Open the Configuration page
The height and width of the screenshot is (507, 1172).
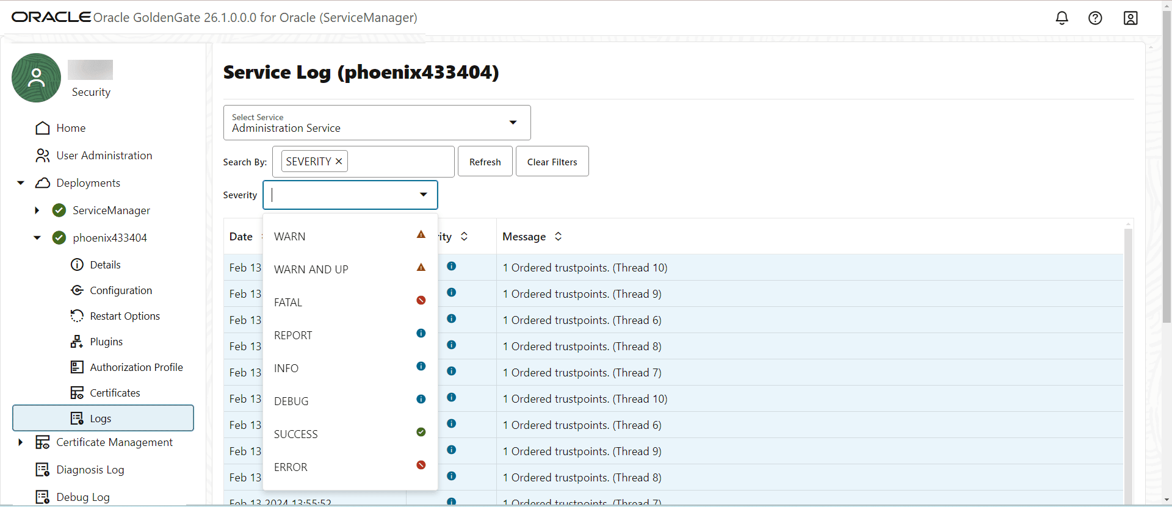coord(121,290)
